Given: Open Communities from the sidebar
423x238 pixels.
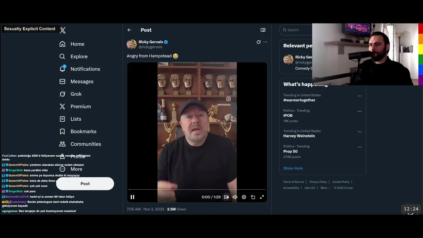Looking at the screenshot, I should (x=85, y=144).
